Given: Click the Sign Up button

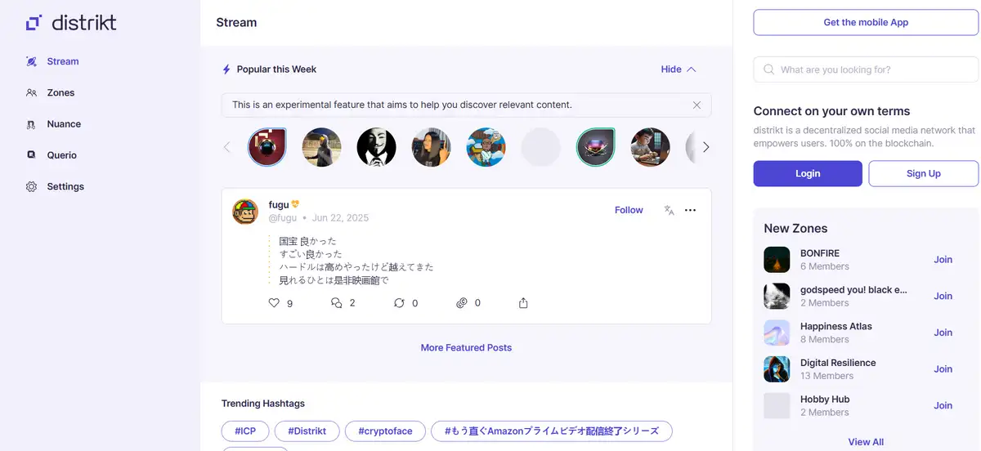Looking at the screenshot, I should click(x=923, y=173).
